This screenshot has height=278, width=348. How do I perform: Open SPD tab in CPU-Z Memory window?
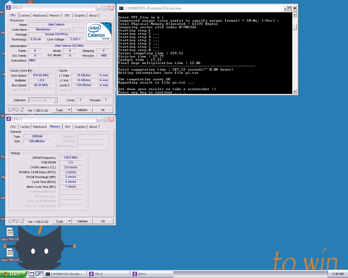[x=67, y=127]
